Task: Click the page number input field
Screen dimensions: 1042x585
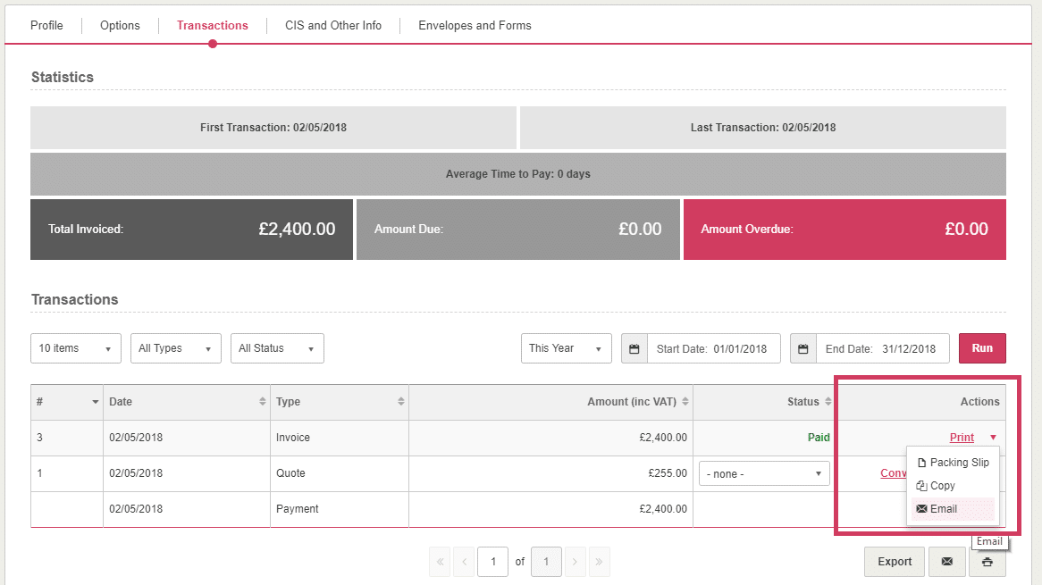Action: 492,562
